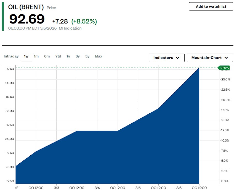Click the 15.0% percent axis label
Image resolution: width=237 pixels, height=196 pixels.
(x=225, y=120)
